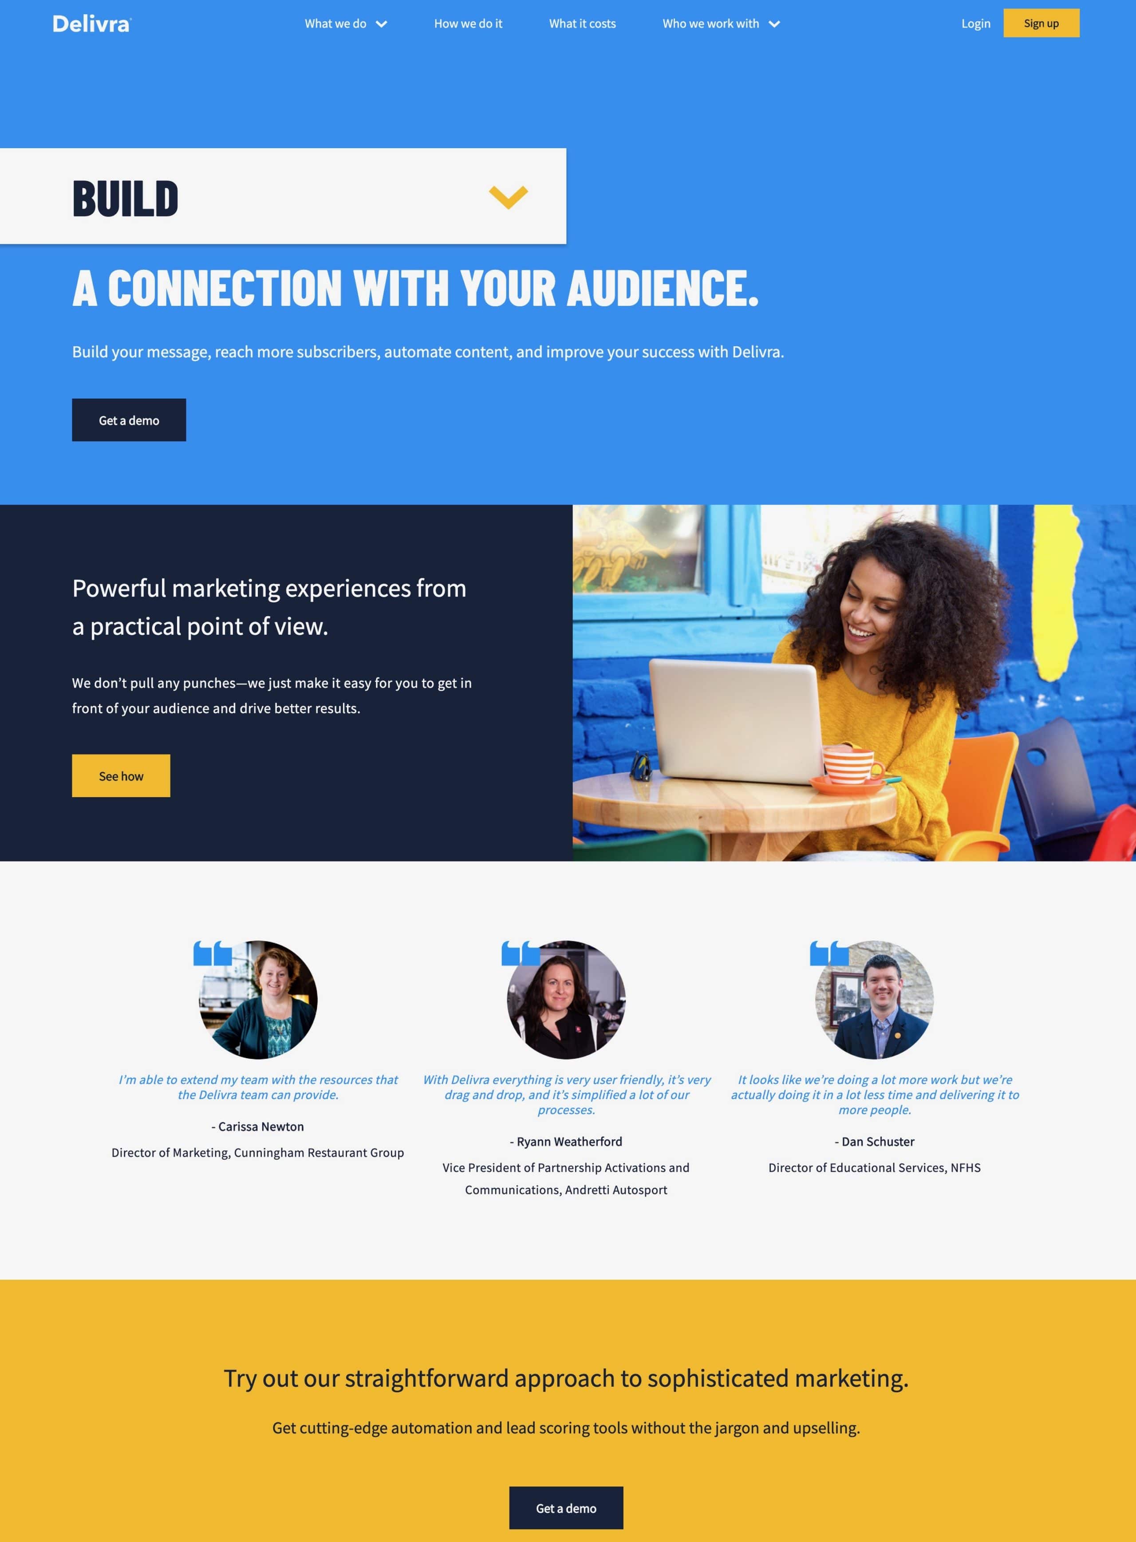
Task: Click the Delivra logo in the top left
Action: pyautogui.click(x=91, y=23)
